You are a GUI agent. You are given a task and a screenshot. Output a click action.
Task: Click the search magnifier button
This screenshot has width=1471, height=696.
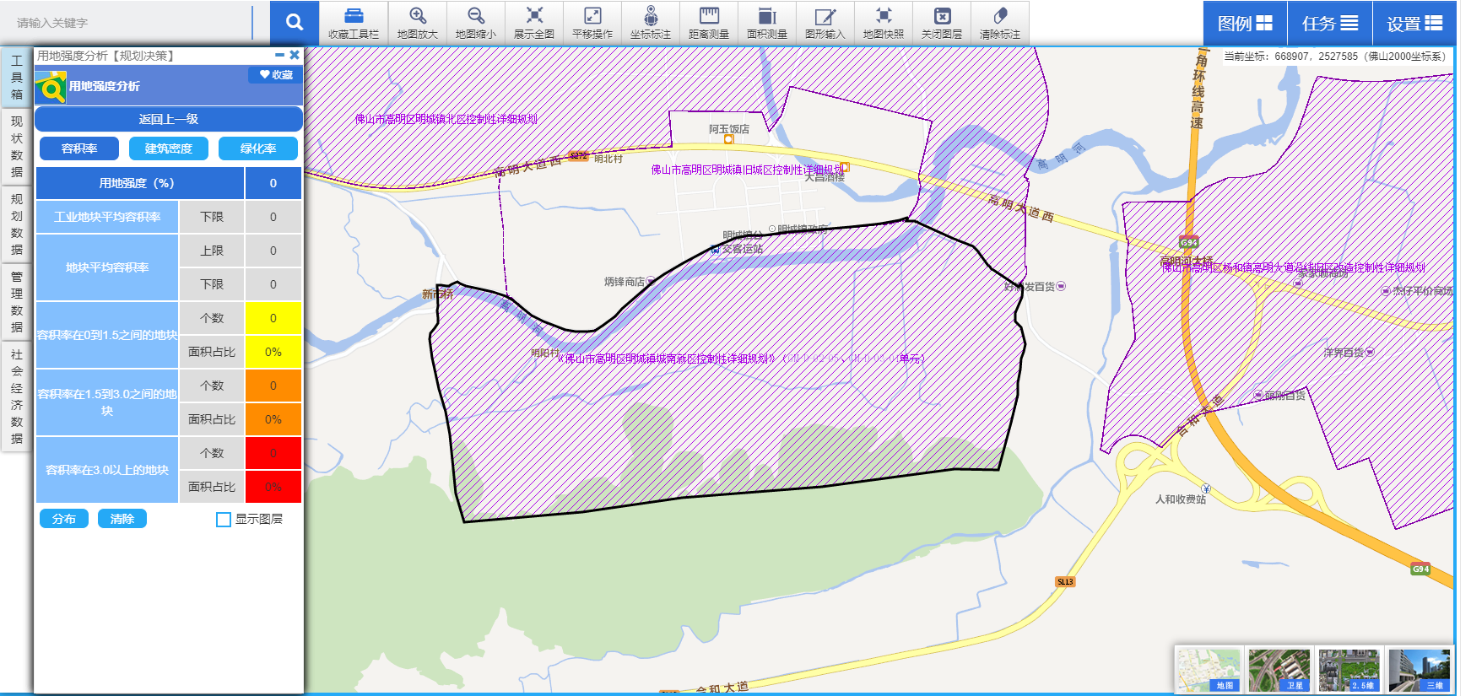pyautogui.click(x=294, y=23)
